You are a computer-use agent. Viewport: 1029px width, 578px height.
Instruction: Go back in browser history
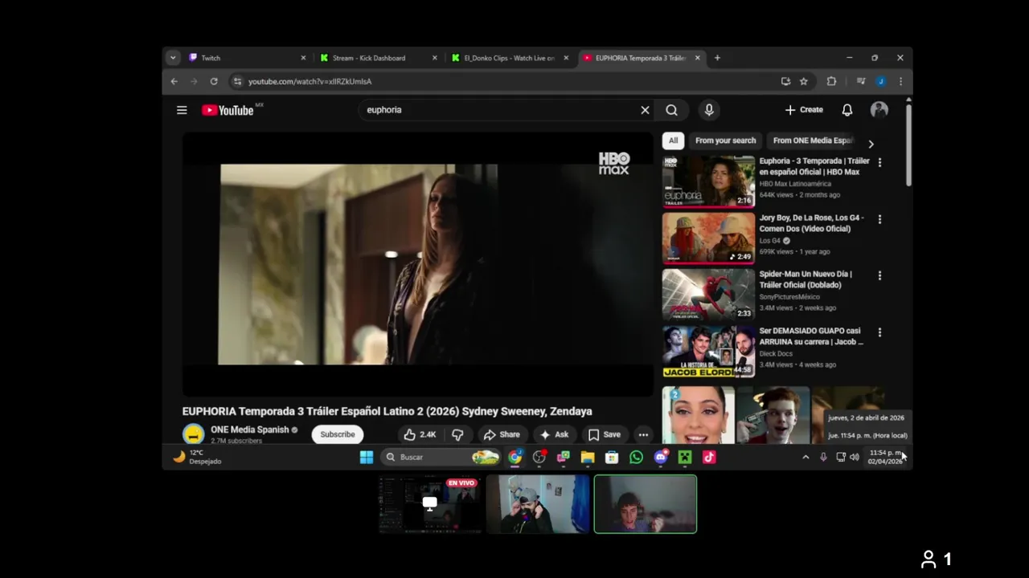[x=174, y=81]
